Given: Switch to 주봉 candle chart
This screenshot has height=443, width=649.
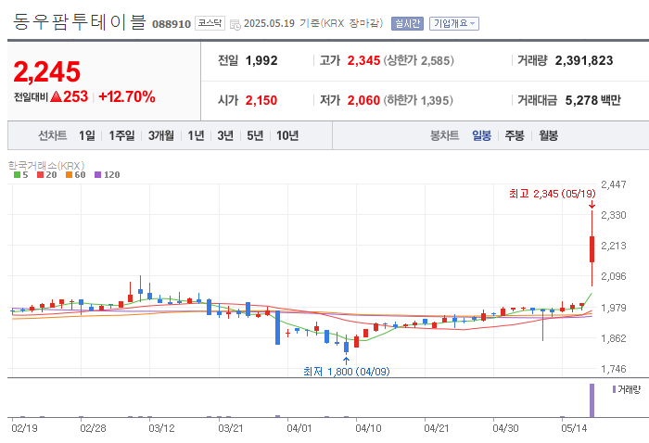Looking at the screenshot, I should [x=515, y=135].
